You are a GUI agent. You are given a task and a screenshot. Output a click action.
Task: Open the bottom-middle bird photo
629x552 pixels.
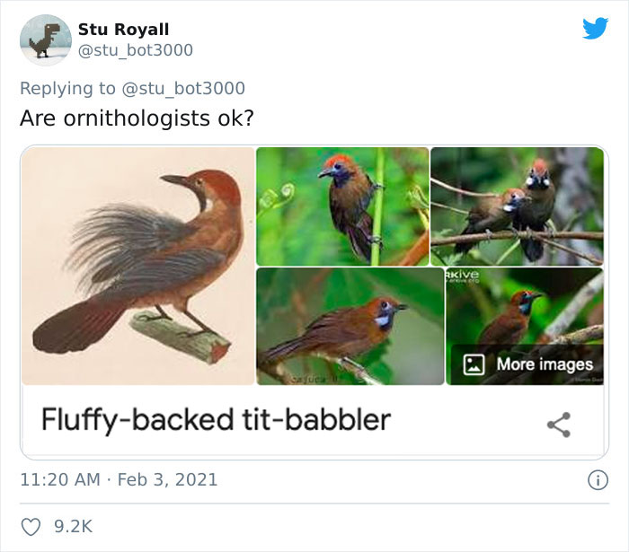350,326
